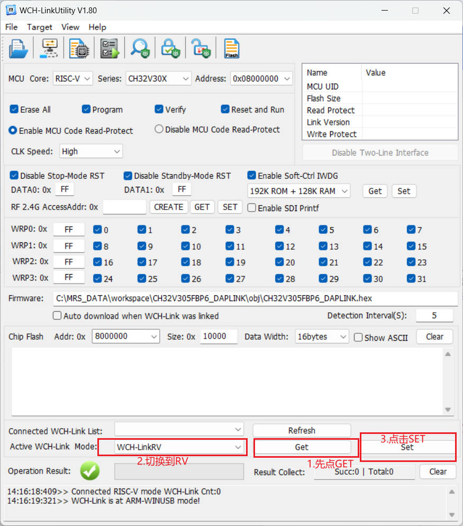Image resolution: width=463 pixels, height=526 pixels.
Task: Clear the Chip Flash view
Action: pyautogui.click(x=434, y=337)
